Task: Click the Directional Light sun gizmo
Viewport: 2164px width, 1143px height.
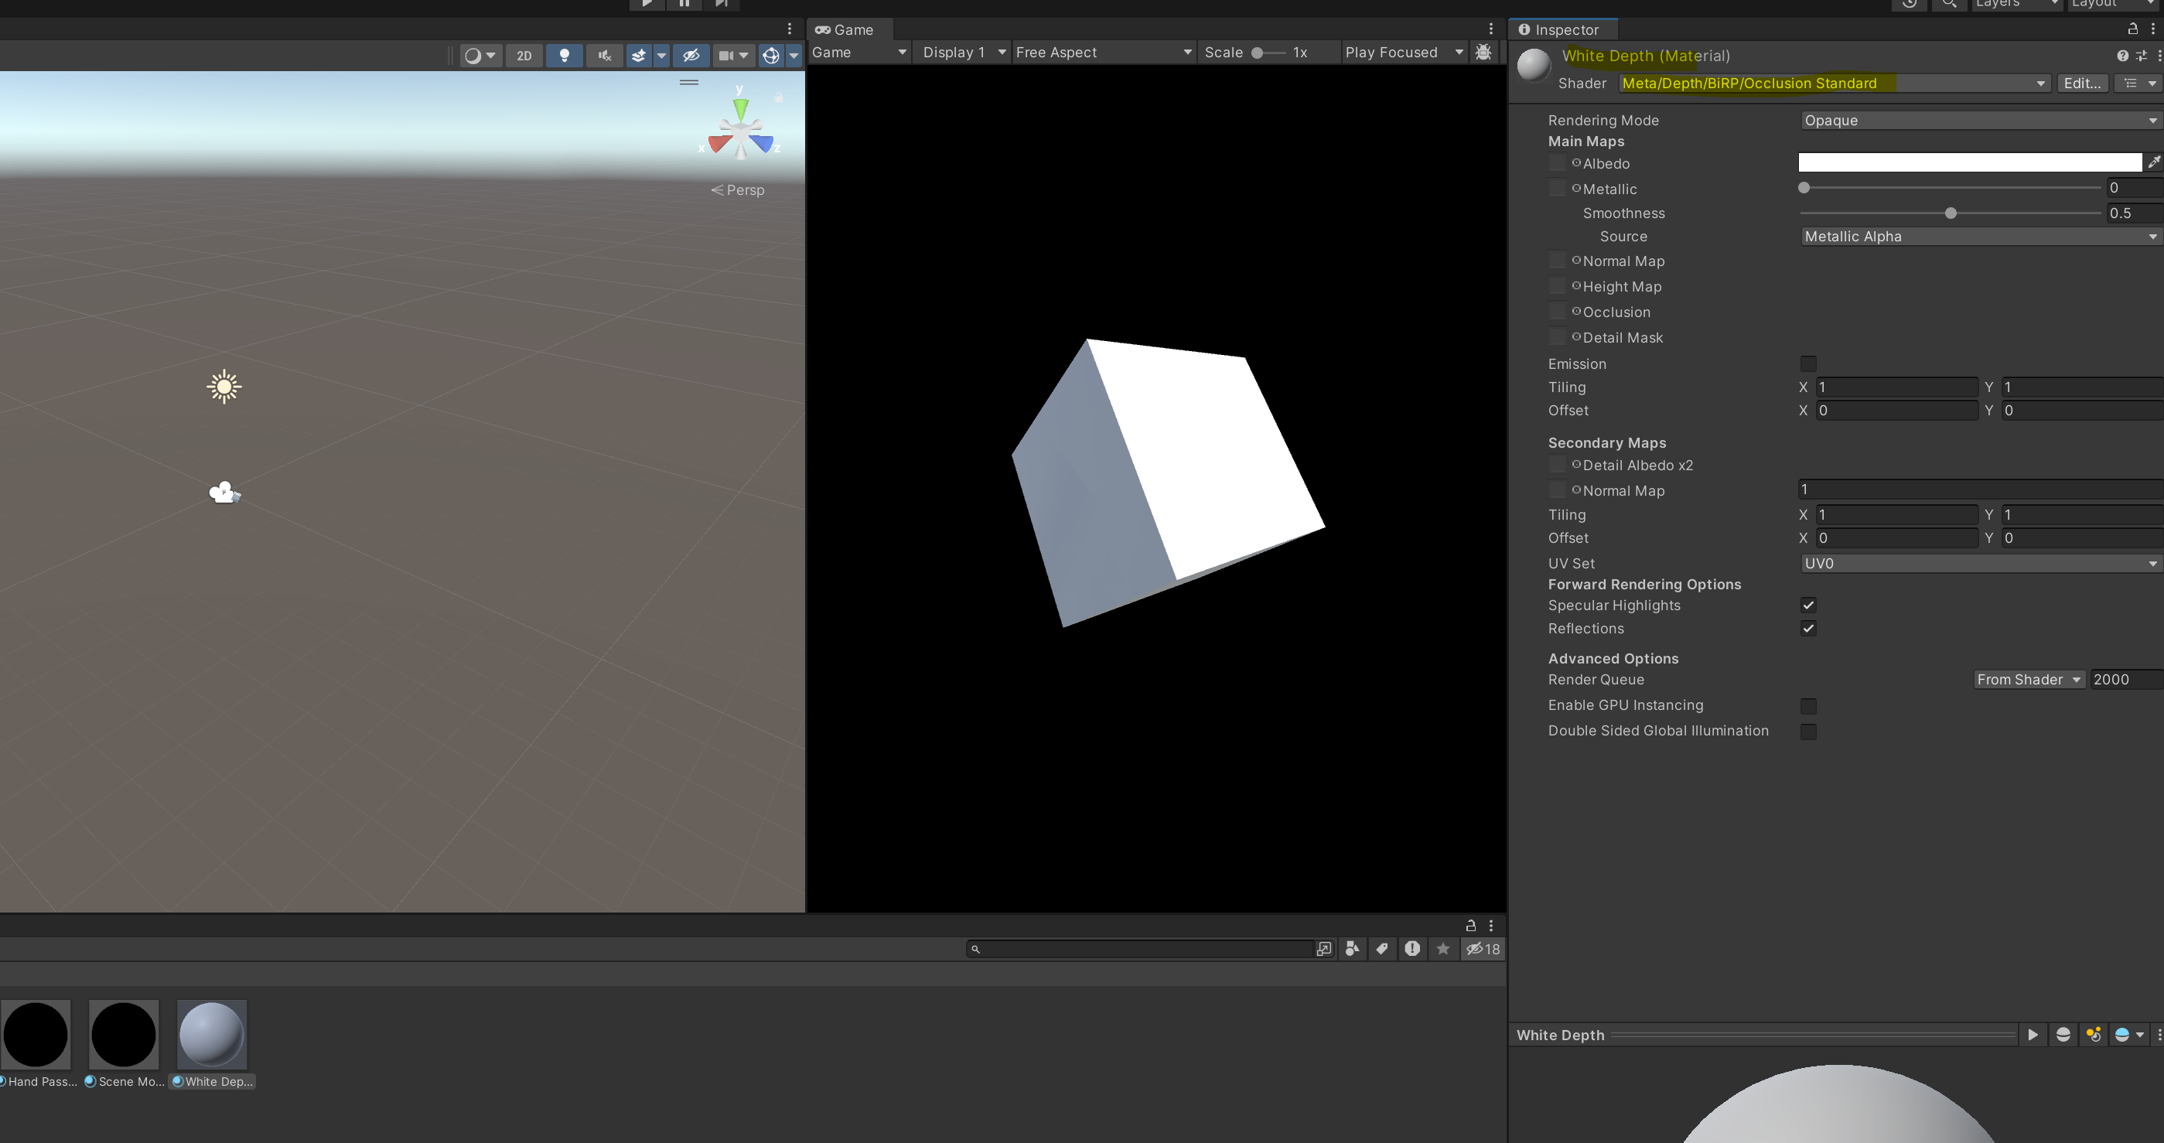Action: point(224,387)
